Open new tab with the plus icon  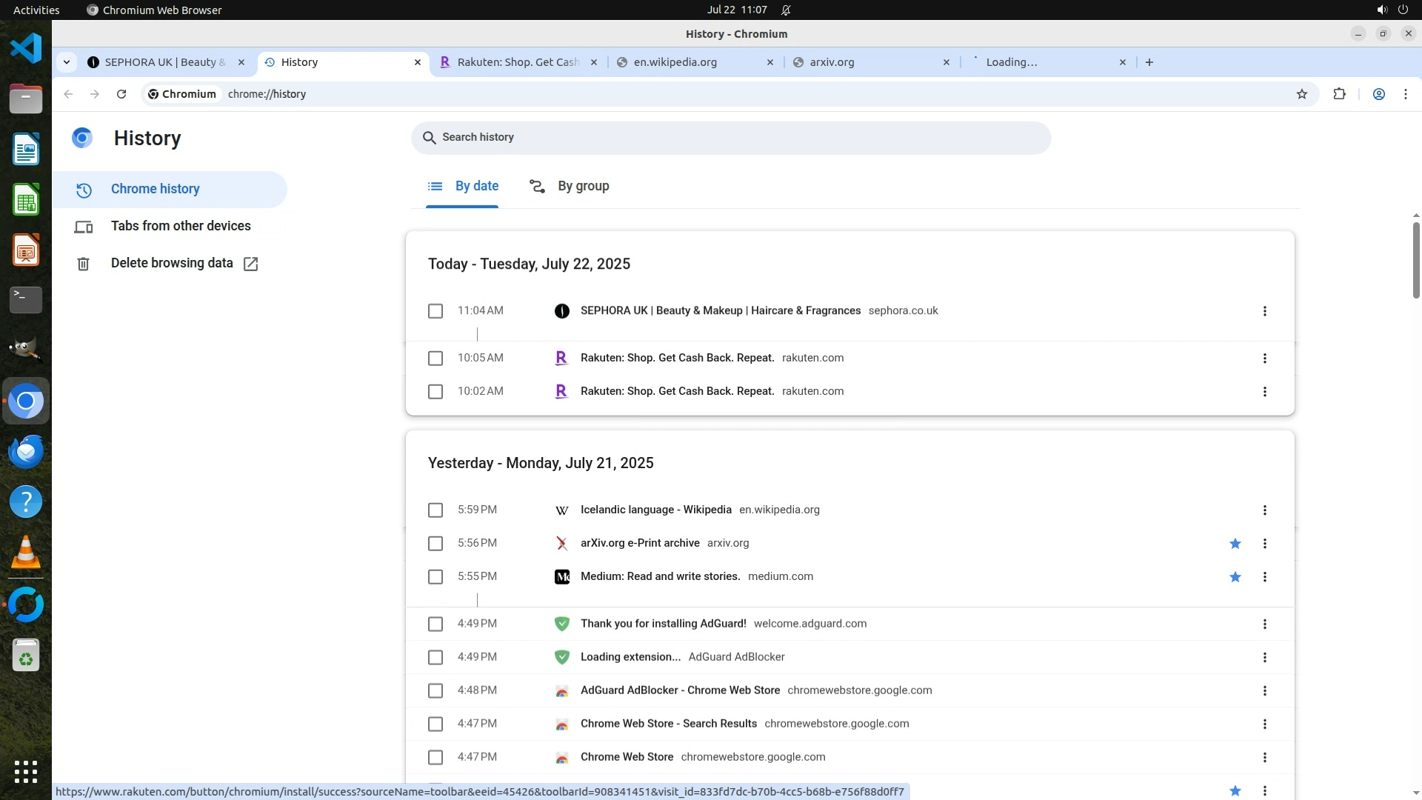pyautogui.click(x=1149, y=62)
